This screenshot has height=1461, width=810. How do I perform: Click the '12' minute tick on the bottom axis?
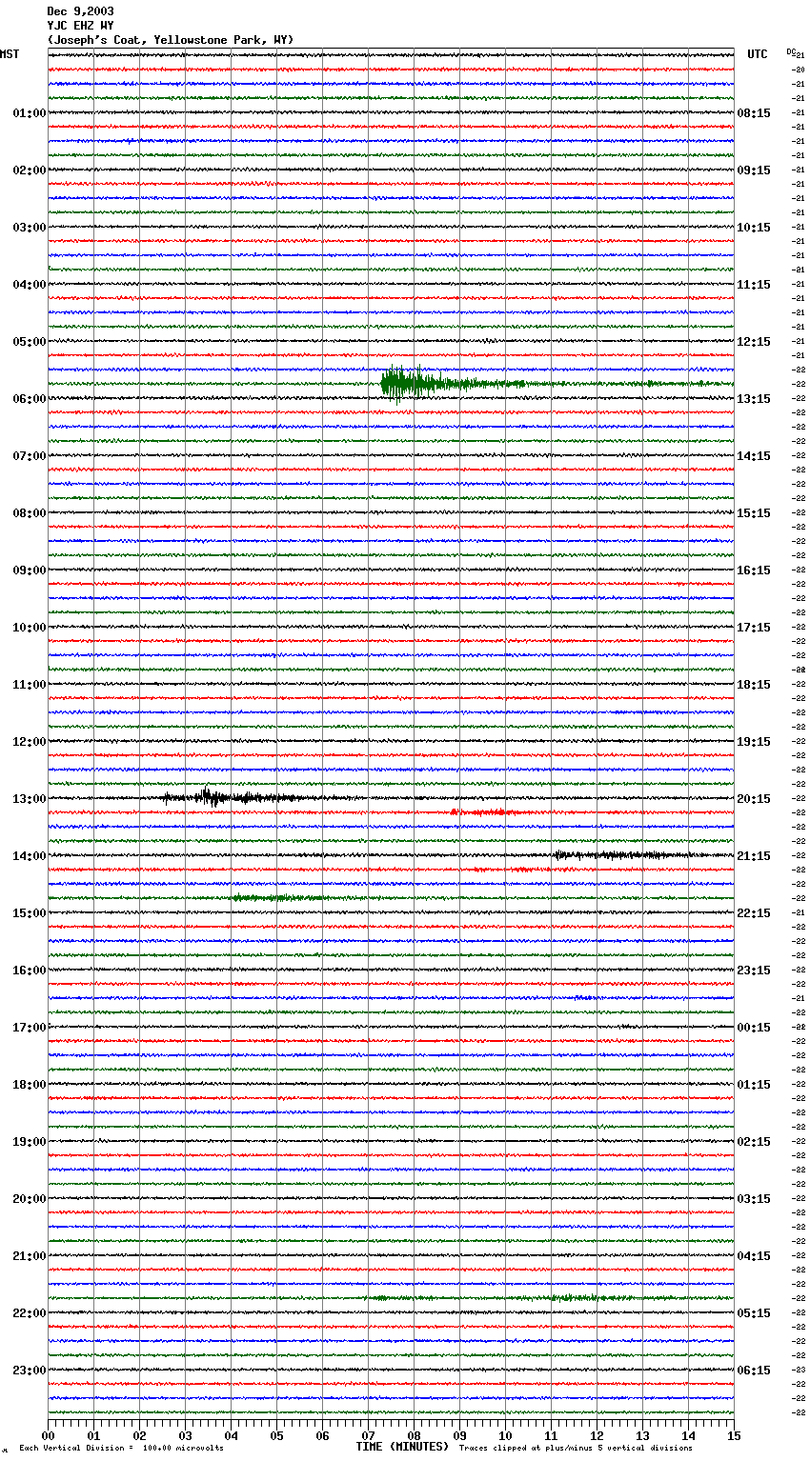597,1435
